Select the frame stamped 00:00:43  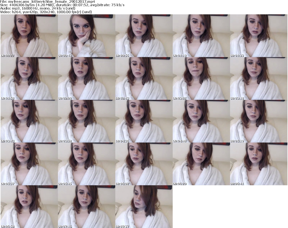[x=87, y=36]
